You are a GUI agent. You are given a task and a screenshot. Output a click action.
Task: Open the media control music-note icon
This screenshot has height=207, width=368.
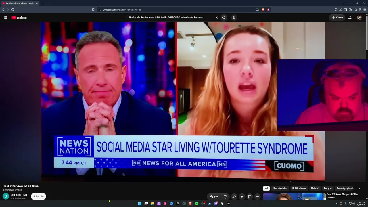[x=341, y=9]
